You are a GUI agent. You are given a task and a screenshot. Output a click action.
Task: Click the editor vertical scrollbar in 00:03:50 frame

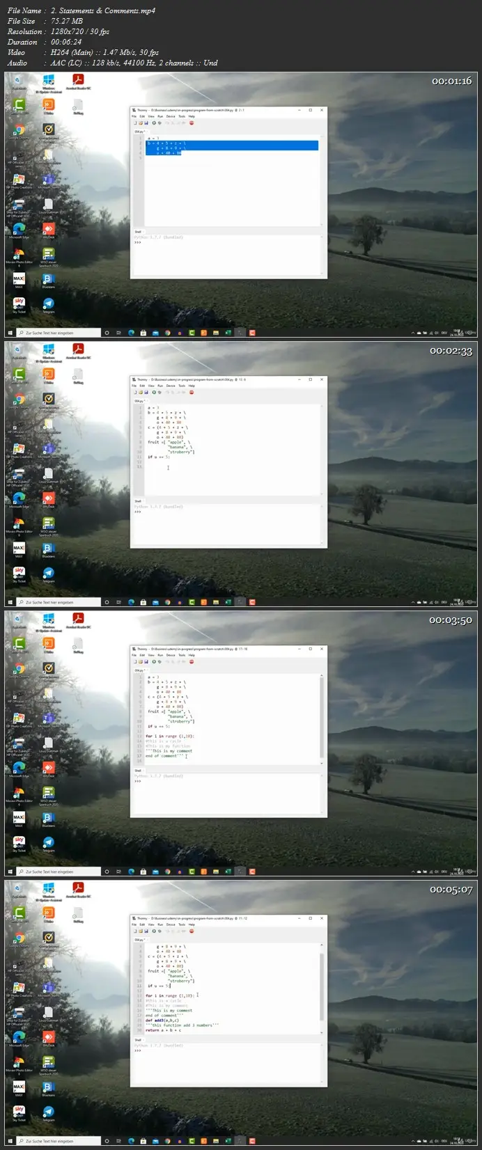click(x=321, y=718)
